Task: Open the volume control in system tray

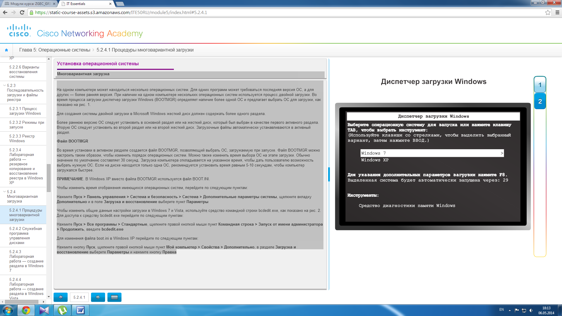Action: (x=531, y=310)
